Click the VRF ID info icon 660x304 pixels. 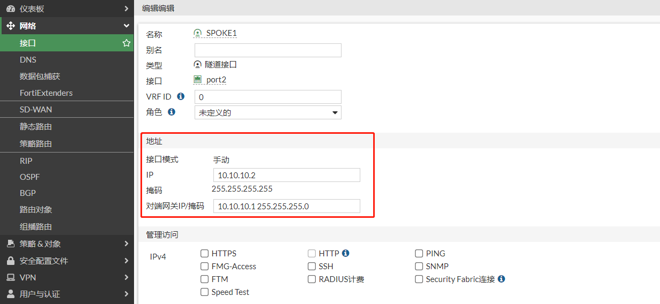tap(181, 96)
